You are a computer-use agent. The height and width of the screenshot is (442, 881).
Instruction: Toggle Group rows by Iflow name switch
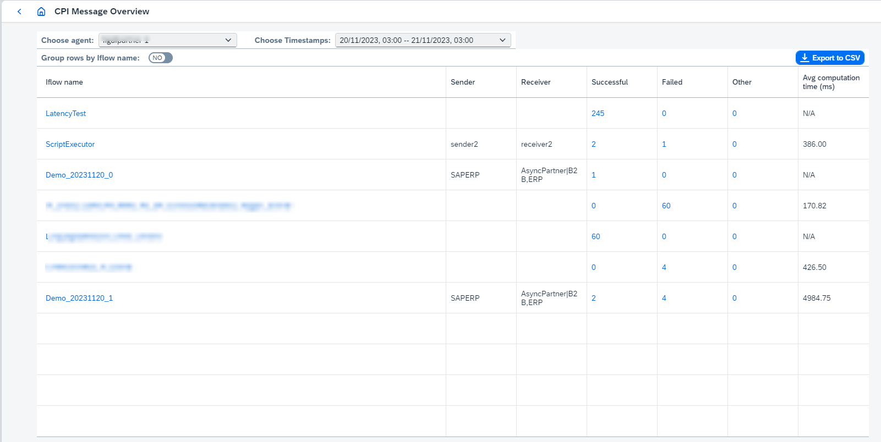pyautogui.click(x=161, y=58)
